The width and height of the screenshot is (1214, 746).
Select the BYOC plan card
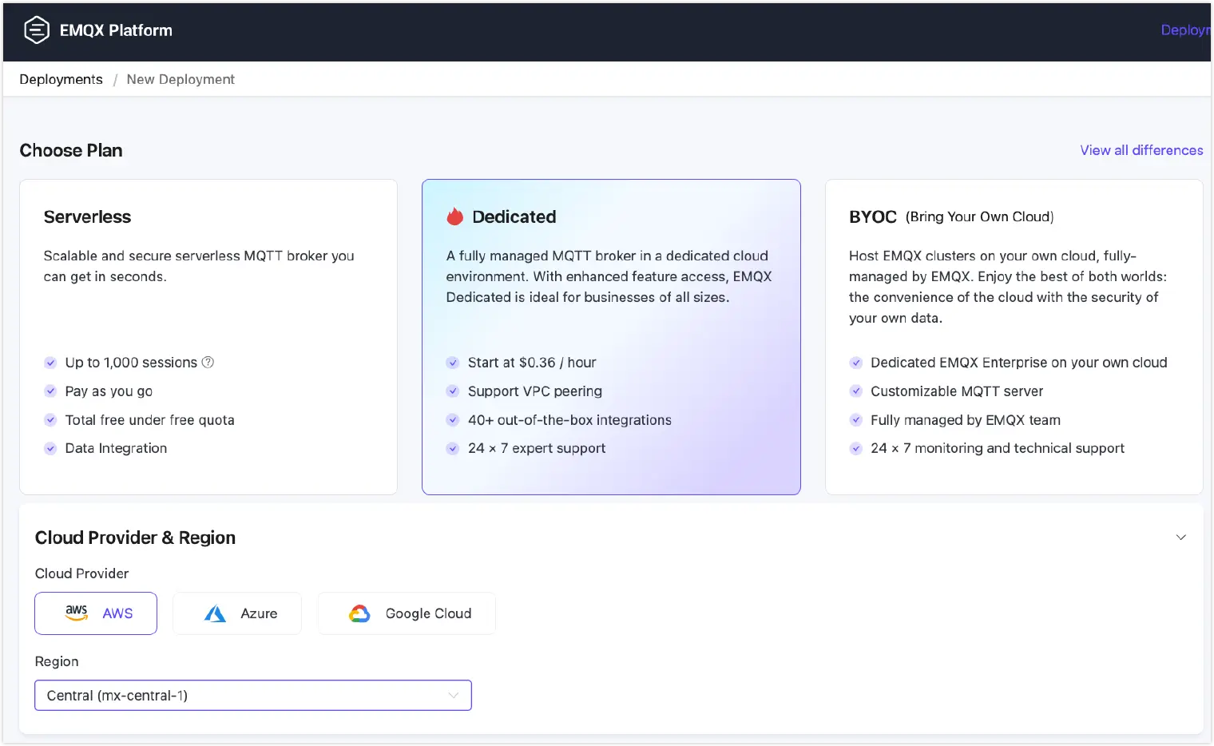(1013, 335)
